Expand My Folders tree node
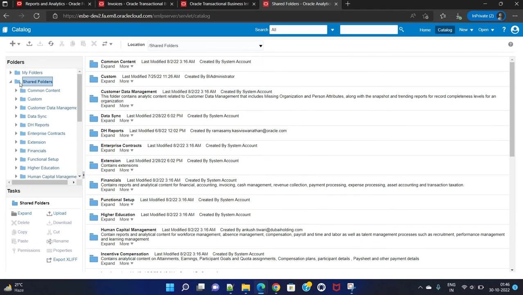 (x=11, y=73)
